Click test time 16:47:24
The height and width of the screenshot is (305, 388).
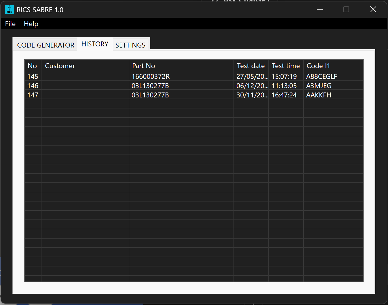click(x=284, y=95)
